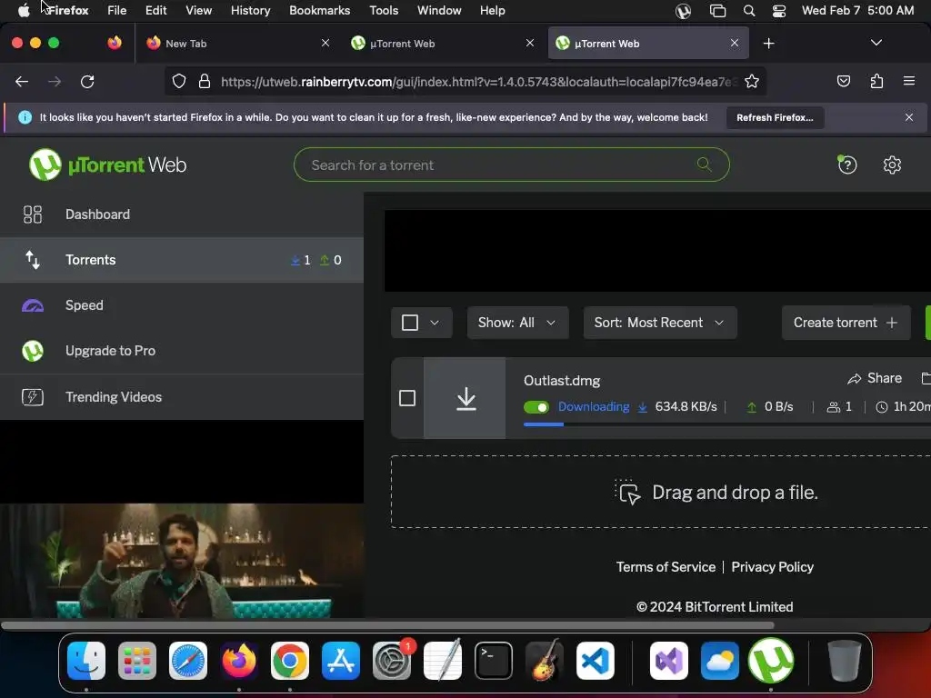This screenshot has height=698, width=931.
Task: Open Visual Studio Code from the Dock
Action: pyautogui.click(x=595, y=661)
